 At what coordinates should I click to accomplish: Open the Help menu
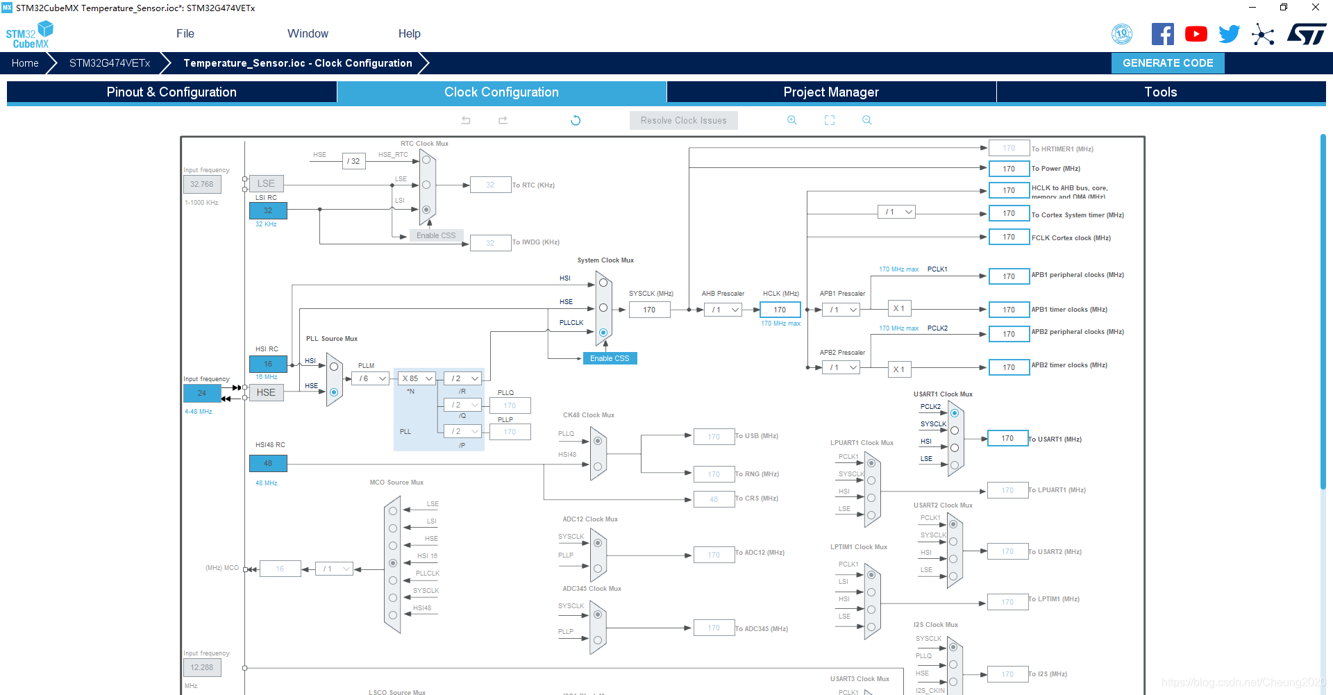[409, 33]
